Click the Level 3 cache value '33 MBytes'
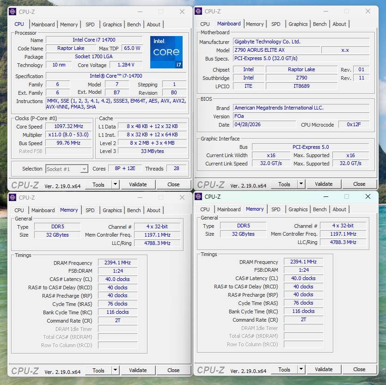The height and width of the screenshot is (385, 386). (x=152, y=151)
